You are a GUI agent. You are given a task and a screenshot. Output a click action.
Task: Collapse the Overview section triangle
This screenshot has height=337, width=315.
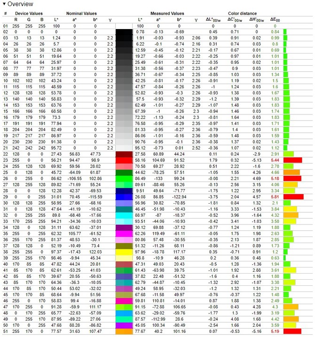pyautogui.click(x=4, y=4)
